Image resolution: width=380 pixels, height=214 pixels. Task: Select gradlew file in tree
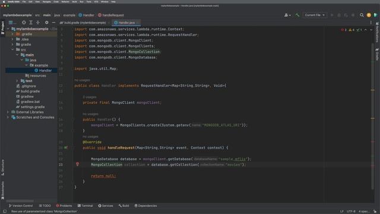point(25,96)
